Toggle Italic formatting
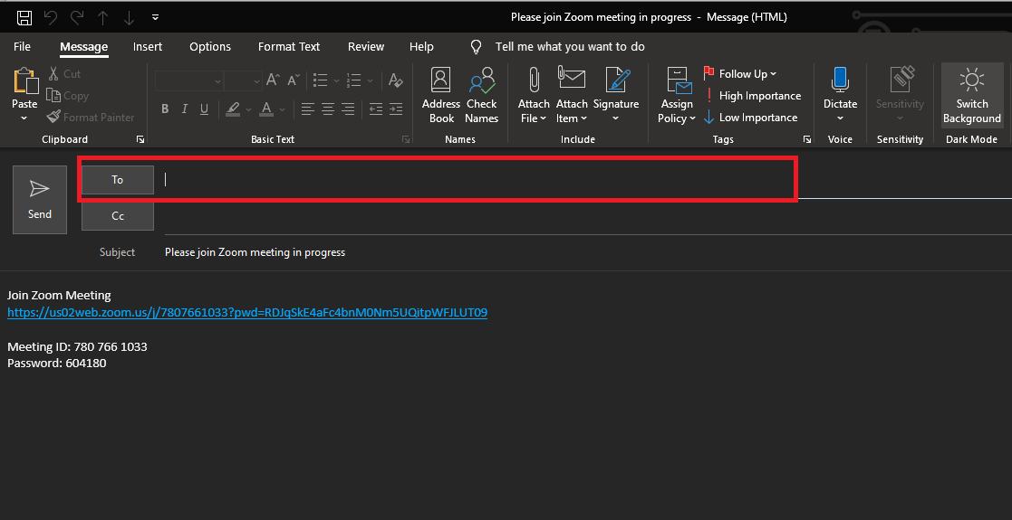Viewport: 1012px width, 520px height. pyautogui.click(x=185, y=109)
